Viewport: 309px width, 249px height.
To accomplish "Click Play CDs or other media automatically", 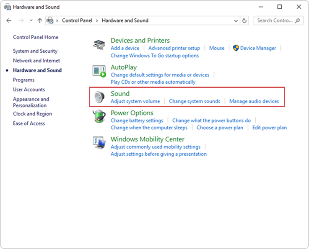I will point(153,82).
